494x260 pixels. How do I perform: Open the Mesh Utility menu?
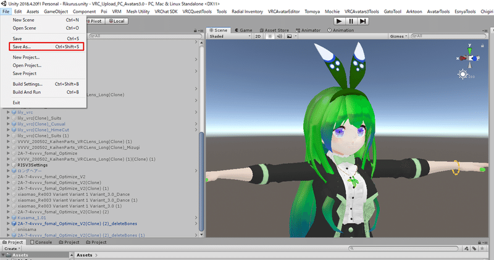[x=138, y=11]
